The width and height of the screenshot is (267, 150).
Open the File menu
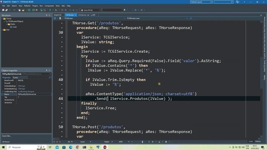[x=4, y=6]
